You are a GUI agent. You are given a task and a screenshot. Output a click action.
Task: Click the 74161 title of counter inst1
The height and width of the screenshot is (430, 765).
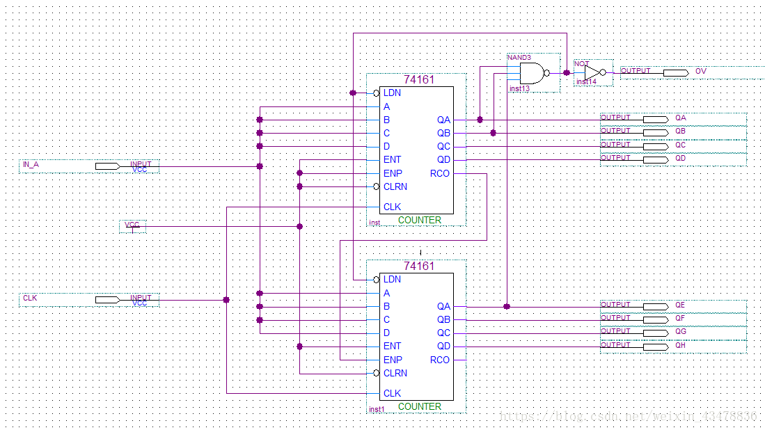point(418,266)
